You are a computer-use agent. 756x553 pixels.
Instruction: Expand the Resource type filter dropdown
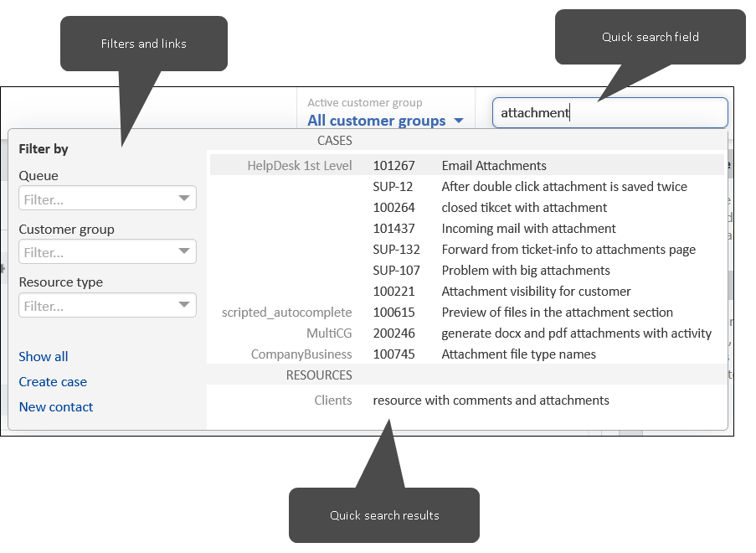click(x=107, y=306)
